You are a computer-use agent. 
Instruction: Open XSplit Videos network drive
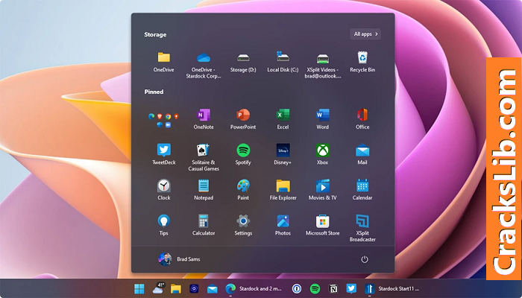tap(322, 65)
